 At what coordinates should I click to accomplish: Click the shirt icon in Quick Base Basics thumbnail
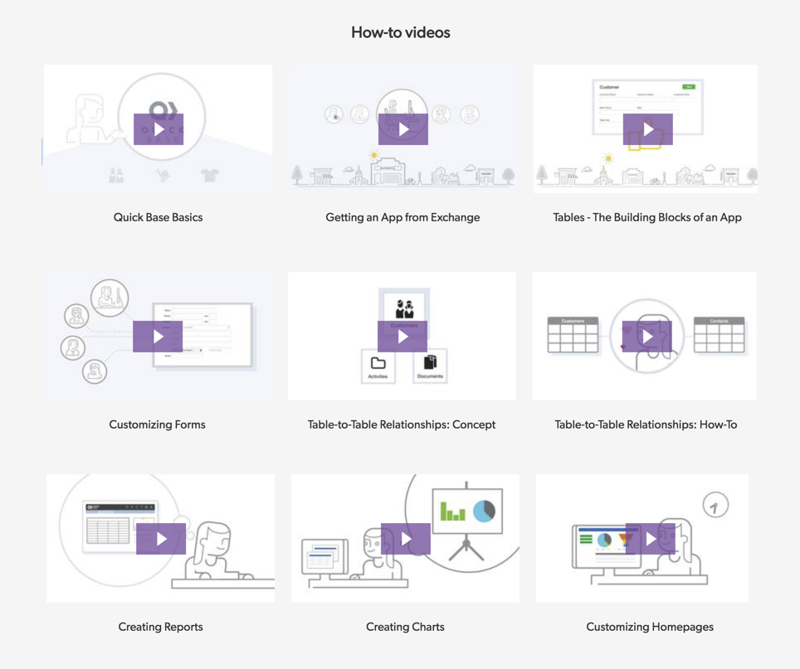point(210,175)
